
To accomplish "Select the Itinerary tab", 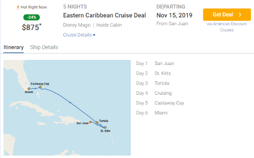I will [14, 47].
